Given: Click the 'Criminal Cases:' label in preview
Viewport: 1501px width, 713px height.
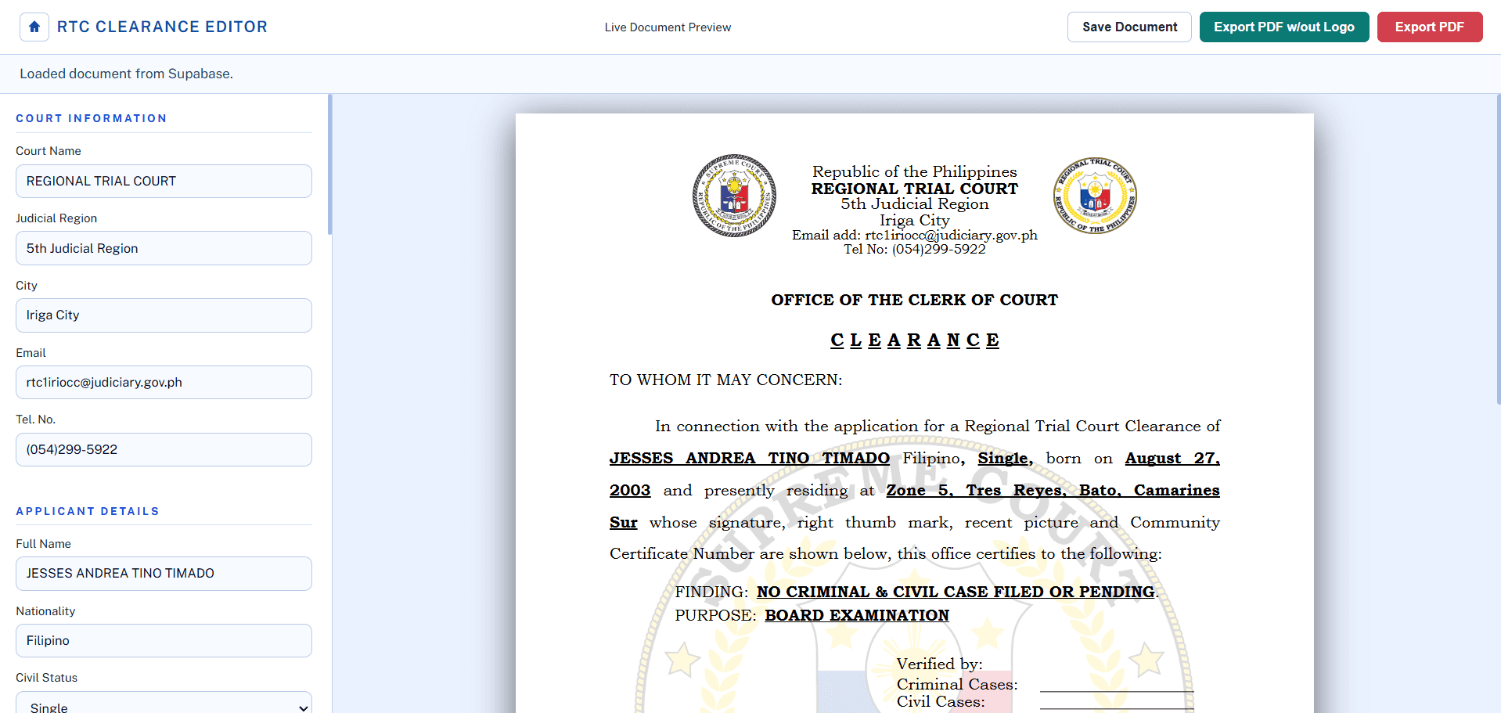Looking at the screenshot, I should pyautogui.click(x=957, y=684).
